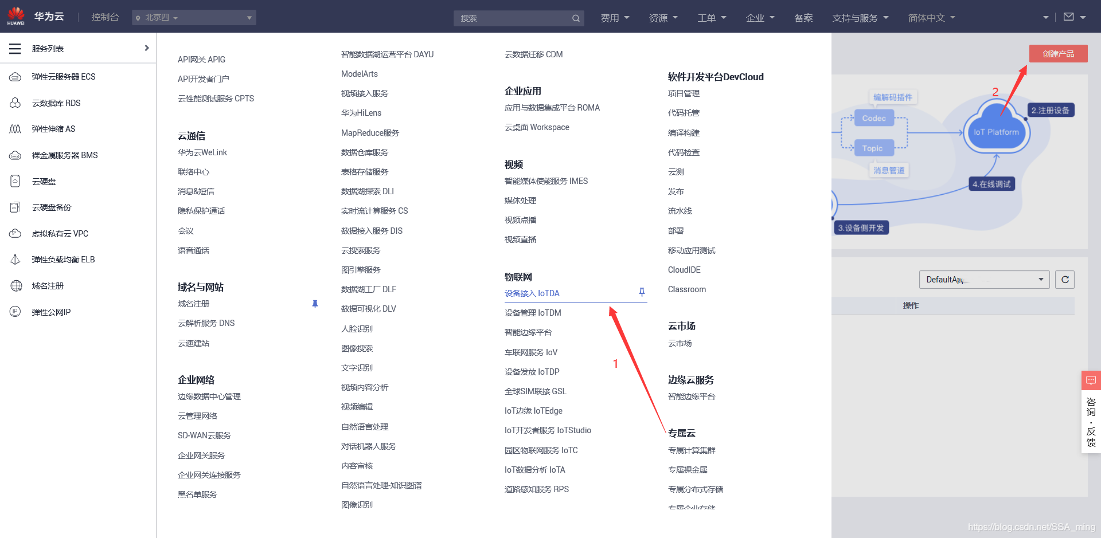Viewport: 1101px width, 538px height.
Task: Open 云数据迁移 CDM link
Action: pos(533,54)
